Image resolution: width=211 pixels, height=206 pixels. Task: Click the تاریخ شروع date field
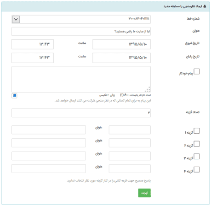tap(121, 44)
